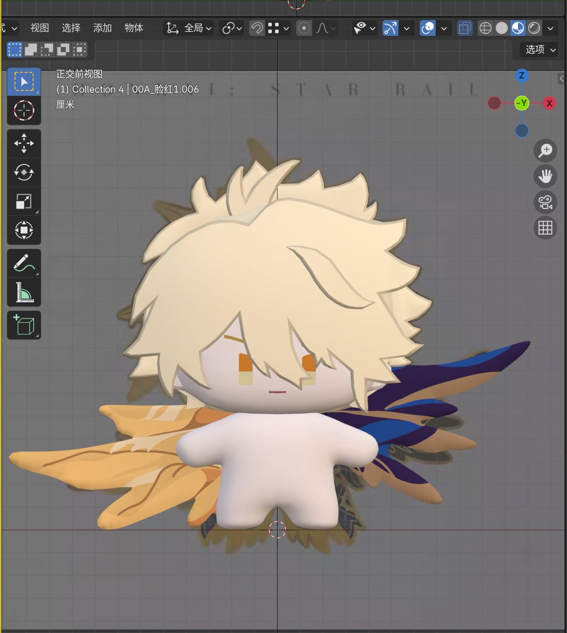Open the pivot point dropdown
The image size is (567, 633).
[232, 28]
